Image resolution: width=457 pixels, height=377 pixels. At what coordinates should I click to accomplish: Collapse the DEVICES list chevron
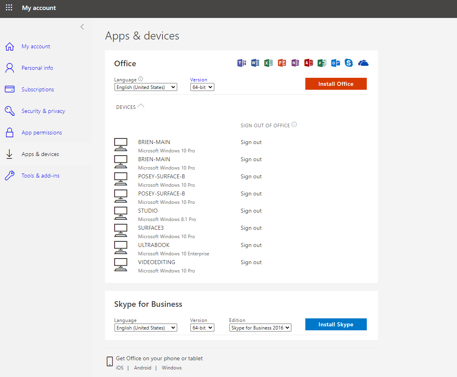pos(141,106)
